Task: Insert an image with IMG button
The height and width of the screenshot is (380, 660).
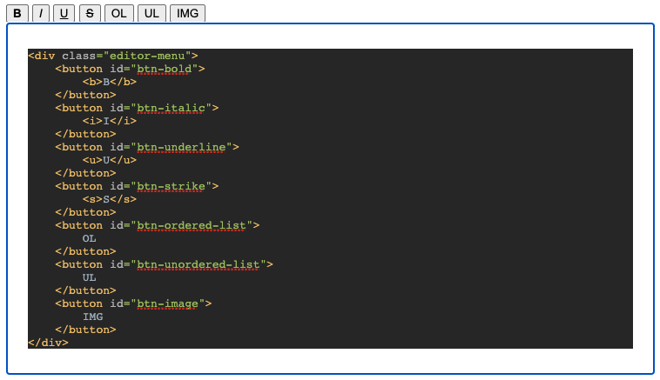Action: point(187,13)
